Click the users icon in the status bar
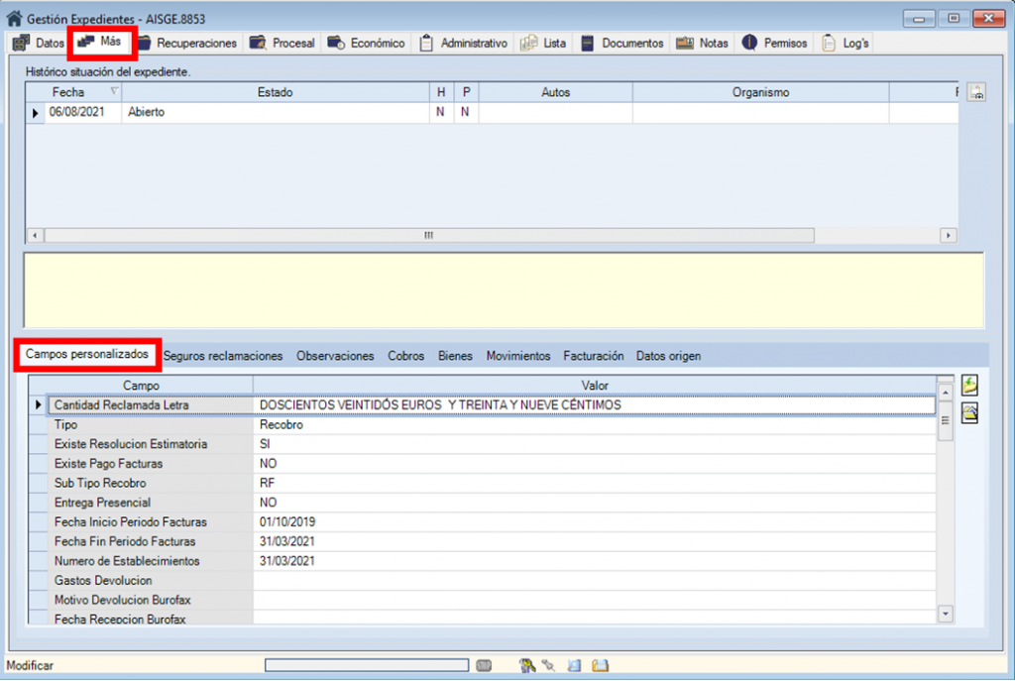The image size is (1015, 681). pos(526,666)
